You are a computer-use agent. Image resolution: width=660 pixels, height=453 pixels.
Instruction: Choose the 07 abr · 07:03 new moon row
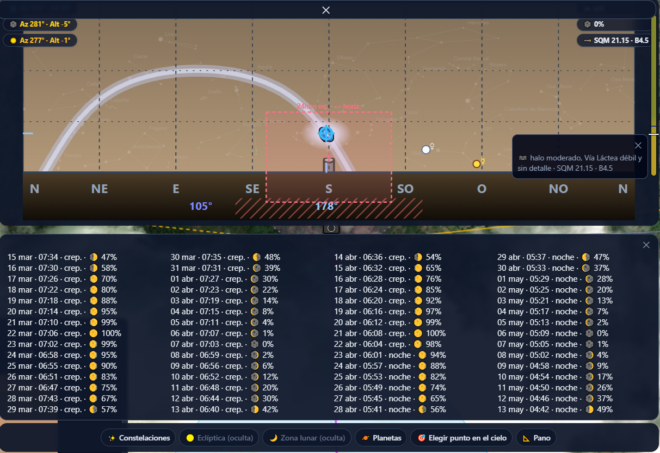click(x=222, y=344)
